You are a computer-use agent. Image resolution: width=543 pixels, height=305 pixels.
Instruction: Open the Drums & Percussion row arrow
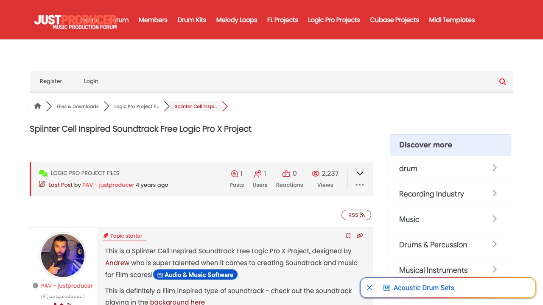(x=495, y=244)
